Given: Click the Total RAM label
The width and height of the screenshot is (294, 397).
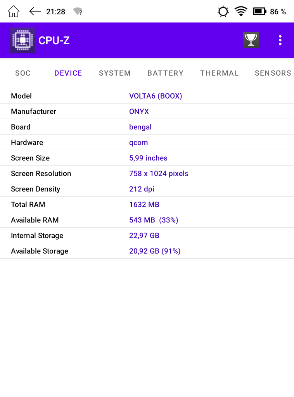Looking at the screenshot, I should coord(28,205).
